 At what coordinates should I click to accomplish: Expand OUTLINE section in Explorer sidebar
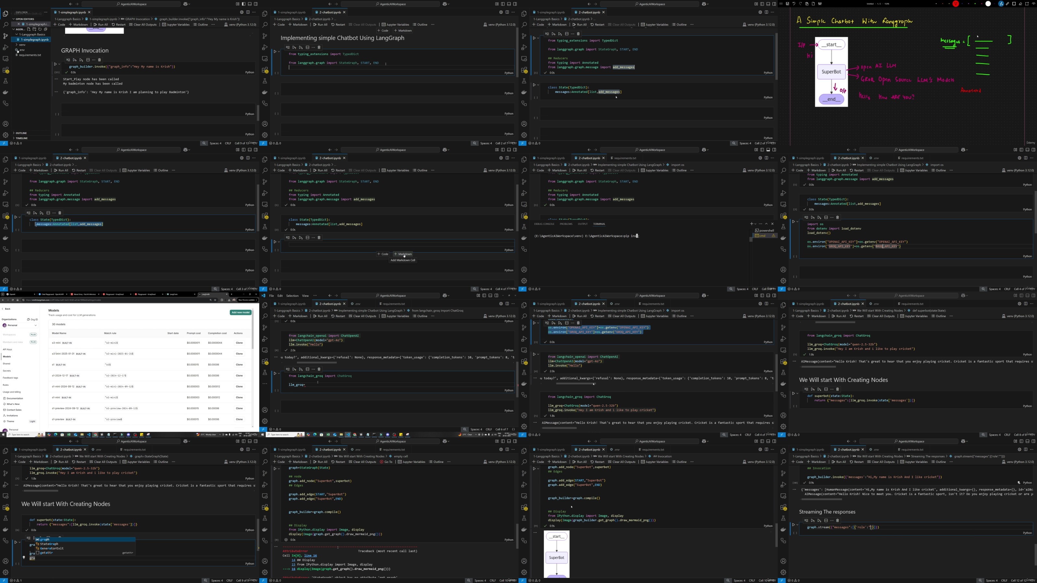pos(14,133)
